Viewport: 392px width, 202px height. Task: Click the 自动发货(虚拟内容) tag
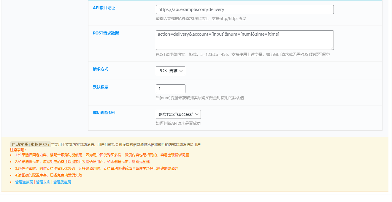coord(30,144)
